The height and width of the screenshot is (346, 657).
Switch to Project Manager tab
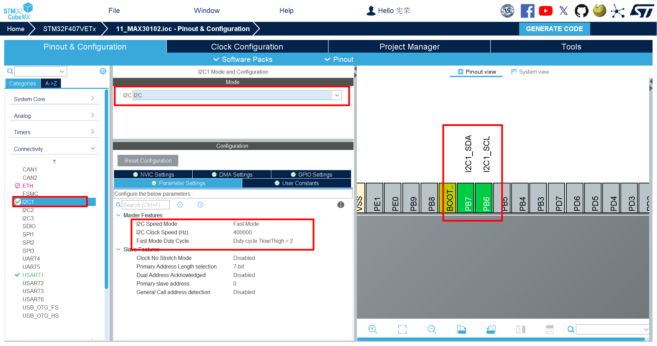tap(409, 46)
